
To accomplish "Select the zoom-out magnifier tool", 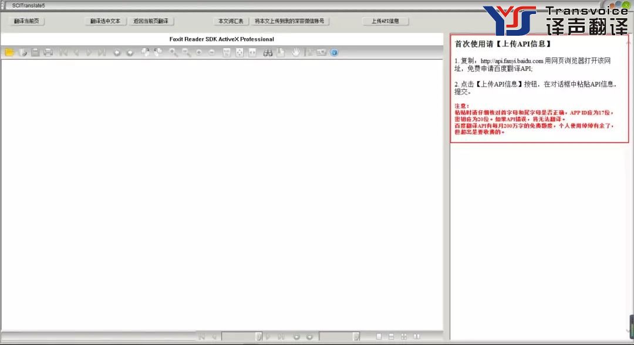I will tap(186, 53).
